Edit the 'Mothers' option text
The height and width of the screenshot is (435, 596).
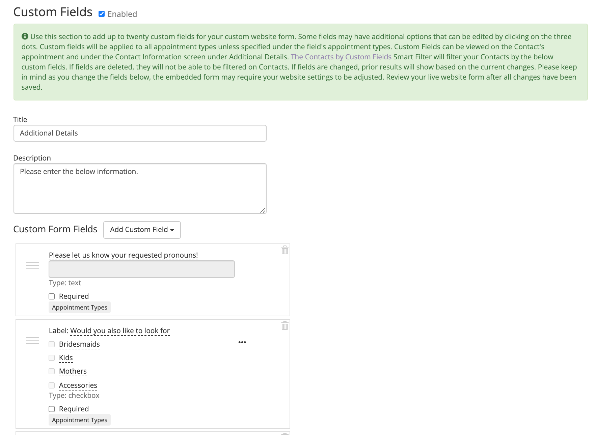pos(73,371)
